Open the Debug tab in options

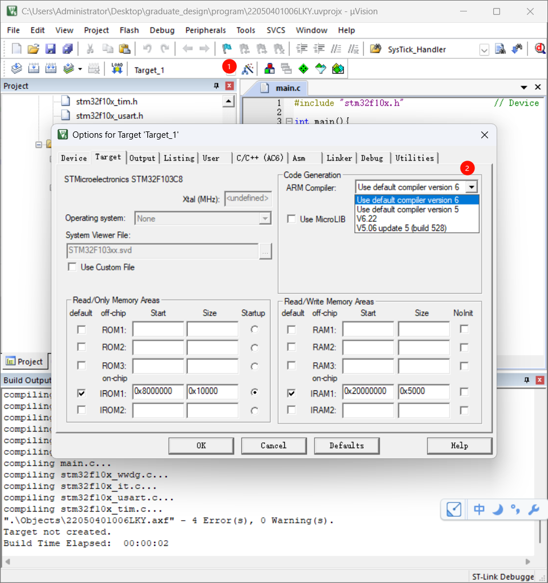click(x=372, y=158)
